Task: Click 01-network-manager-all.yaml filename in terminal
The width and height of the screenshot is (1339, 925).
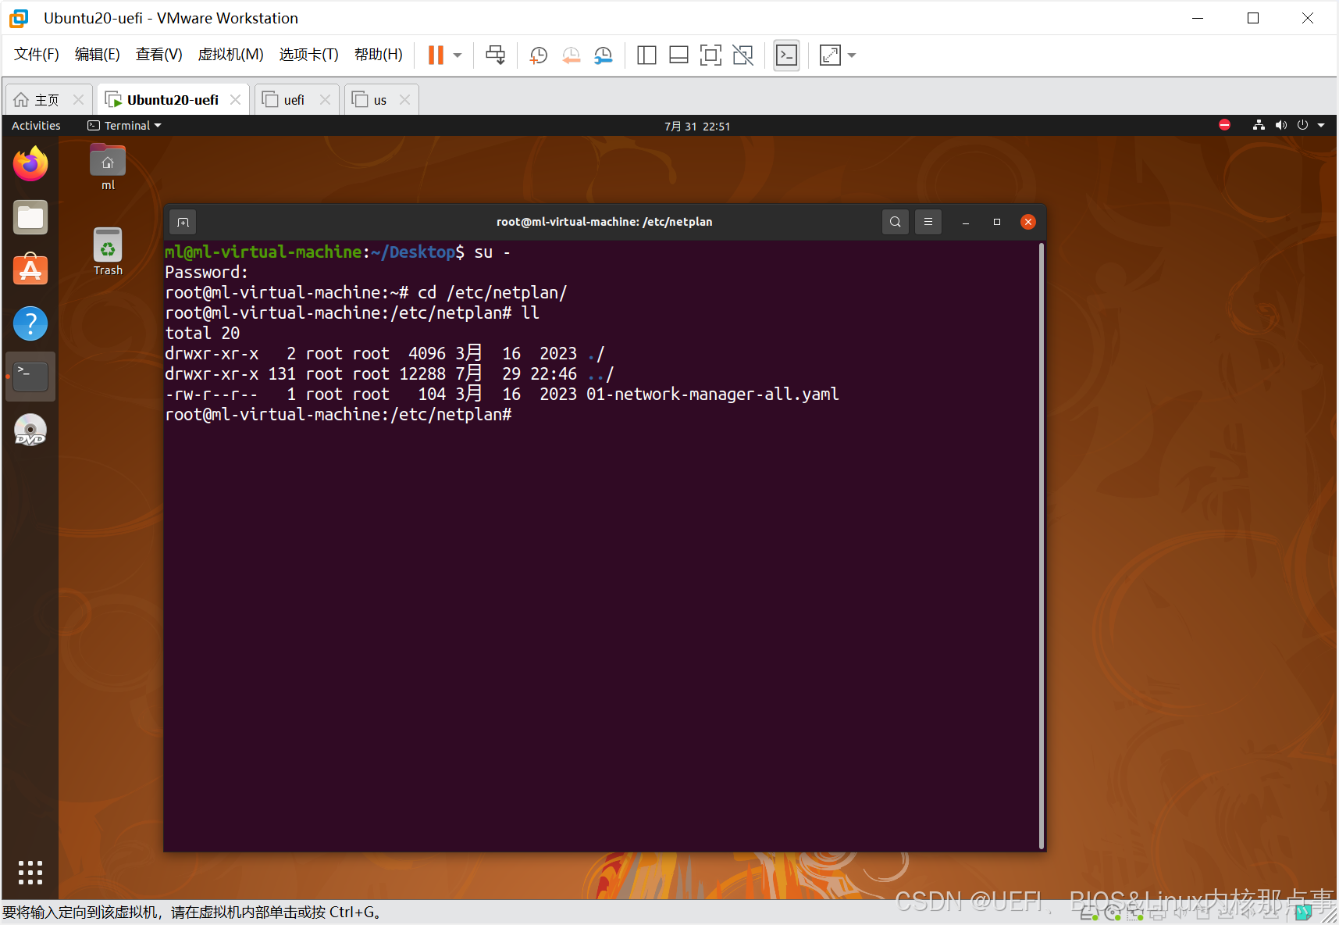Action: (713, 395)
